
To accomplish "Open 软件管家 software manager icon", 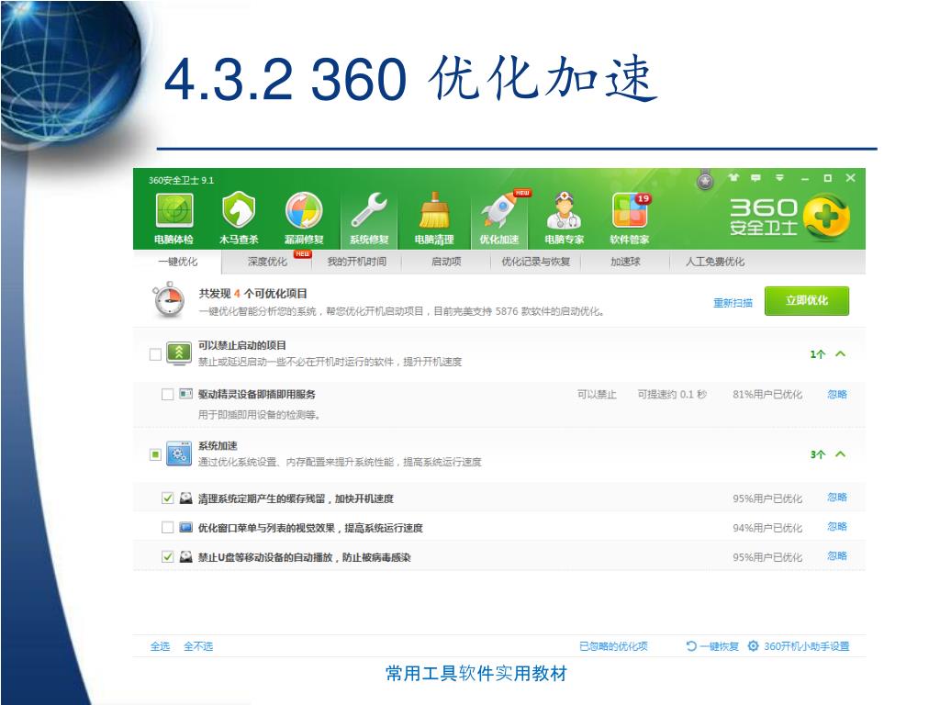I will point(630,218).
